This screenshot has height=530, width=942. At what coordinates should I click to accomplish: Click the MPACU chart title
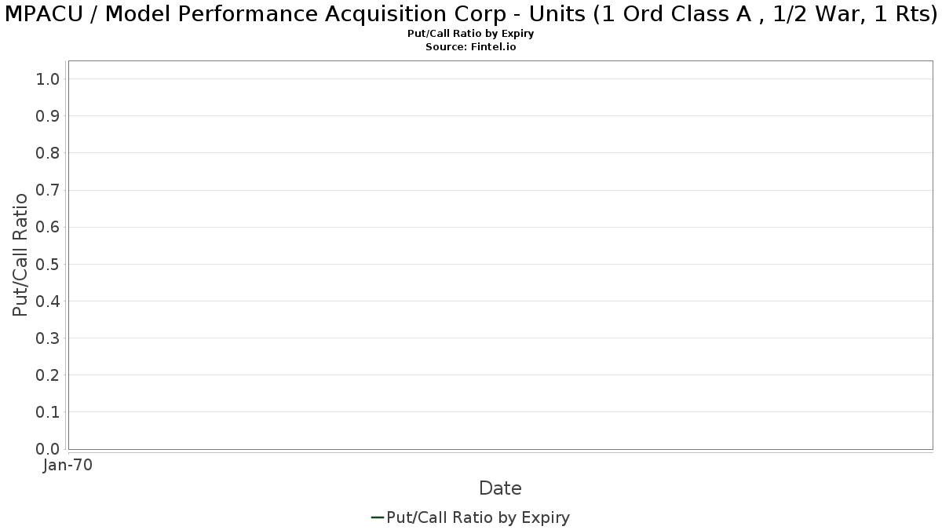pos(471,14)
